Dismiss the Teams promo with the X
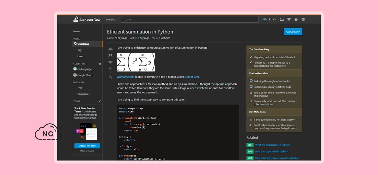 [x=100, y=101]
